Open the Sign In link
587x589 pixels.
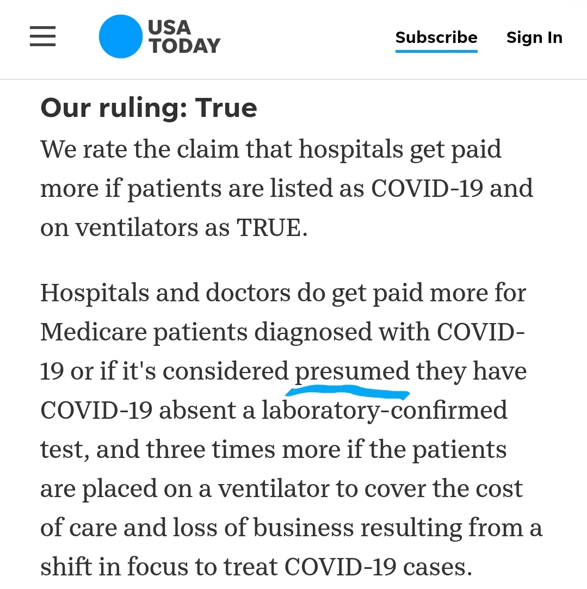click(534, 38)
